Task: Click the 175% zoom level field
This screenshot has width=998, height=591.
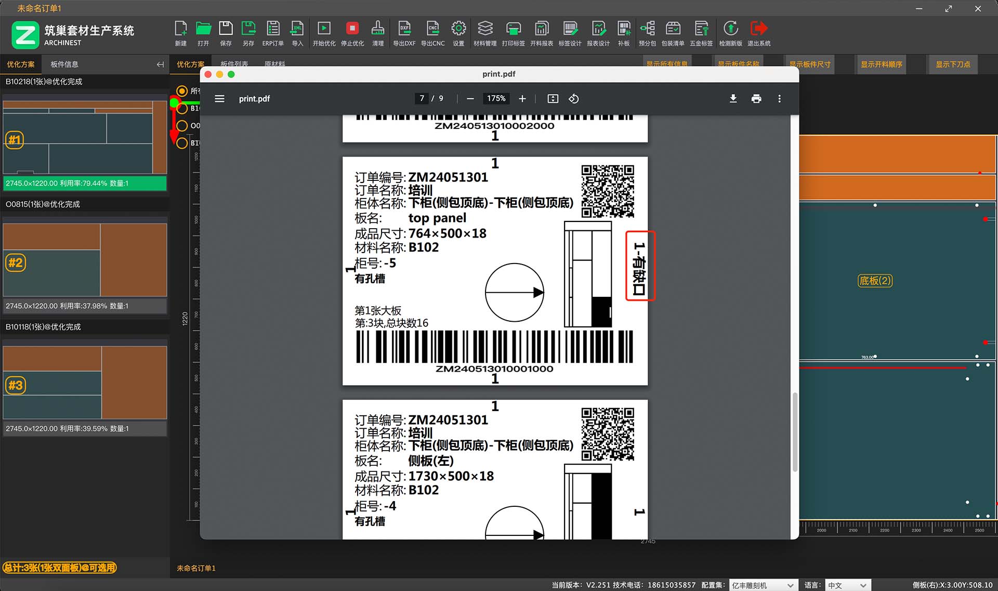Action: tap(496, 99)
